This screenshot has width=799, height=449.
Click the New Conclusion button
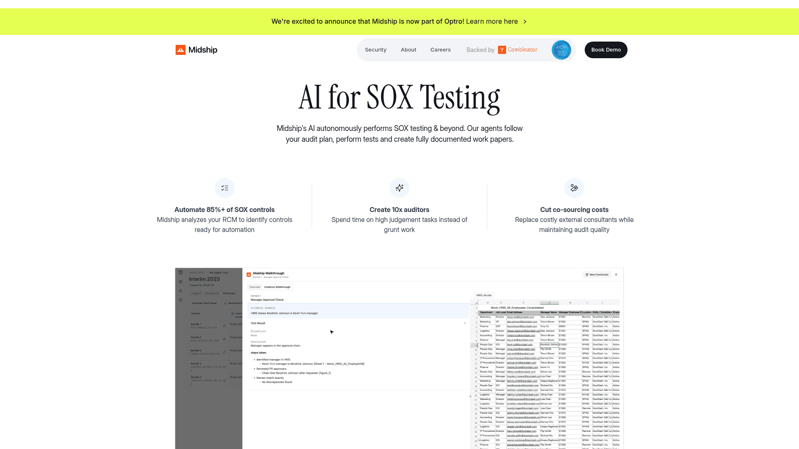(597, 275)
